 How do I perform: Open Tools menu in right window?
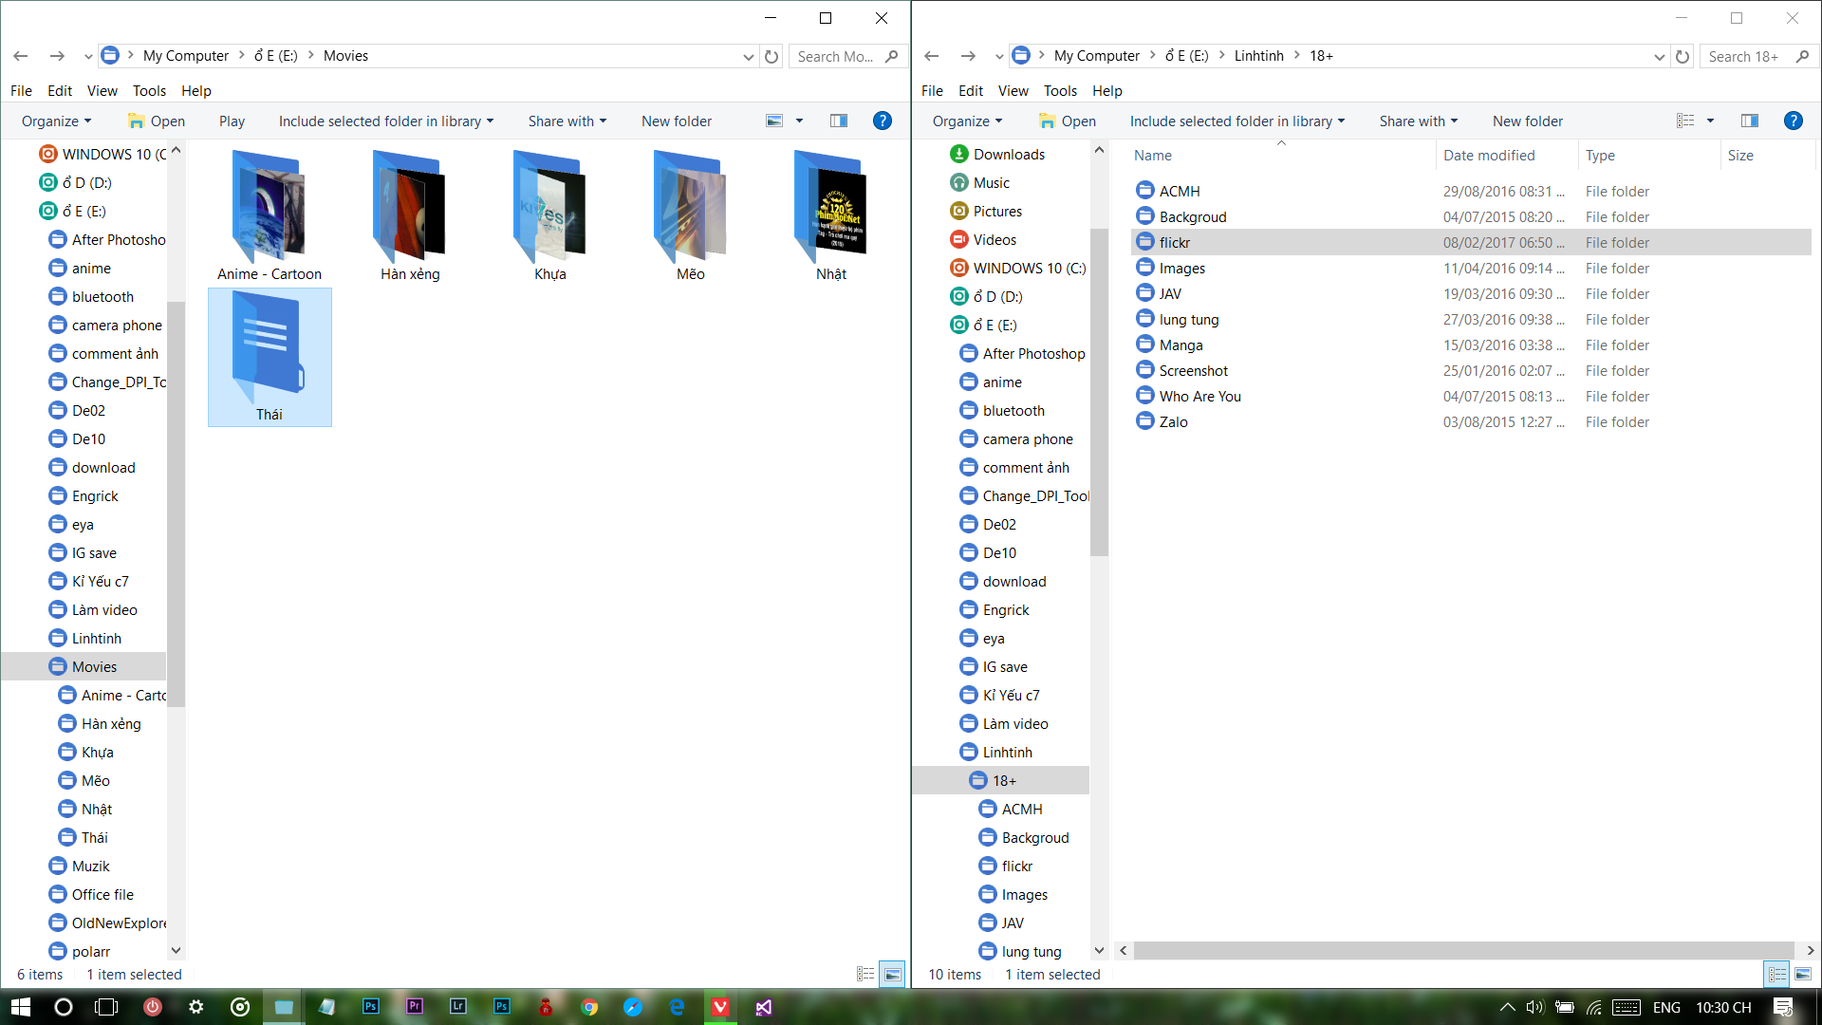pyautogui.click(x=1060, y=90)
